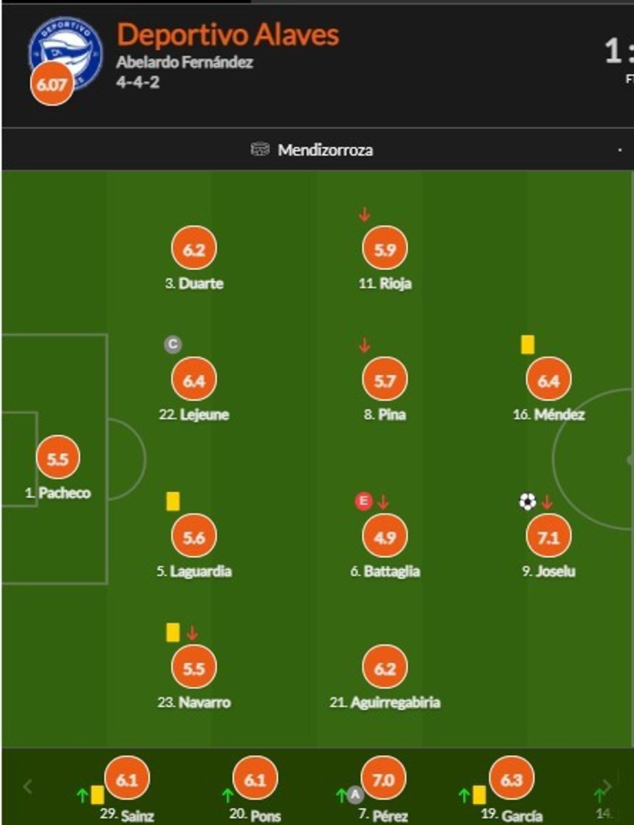Select Duarte's 6.2 rating bubble
Screen dimensions: 634x825
point(193,250)
